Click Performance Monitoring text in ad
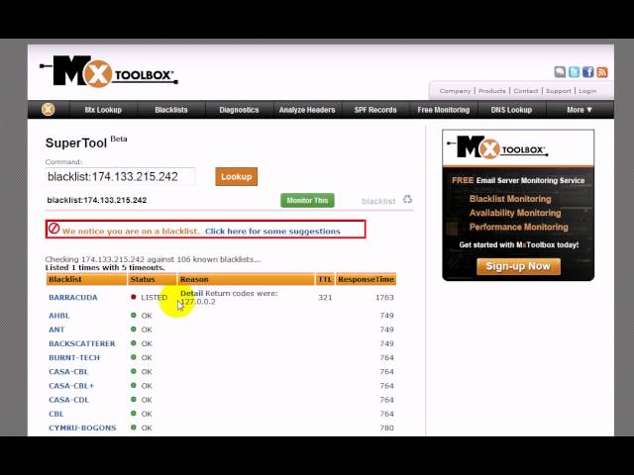This screenshot has height=475, width=634. coord(519,227)
